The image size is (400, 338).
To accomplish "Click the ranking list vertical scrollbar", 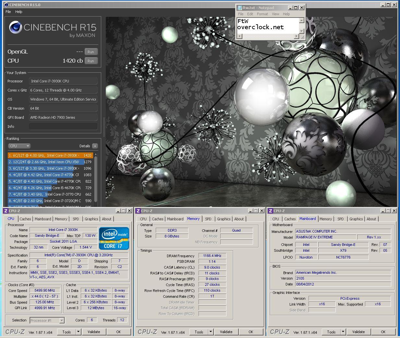I will point(96,178).
